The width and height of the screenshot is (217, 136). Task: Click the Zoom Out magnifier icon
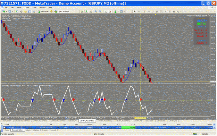100,11
